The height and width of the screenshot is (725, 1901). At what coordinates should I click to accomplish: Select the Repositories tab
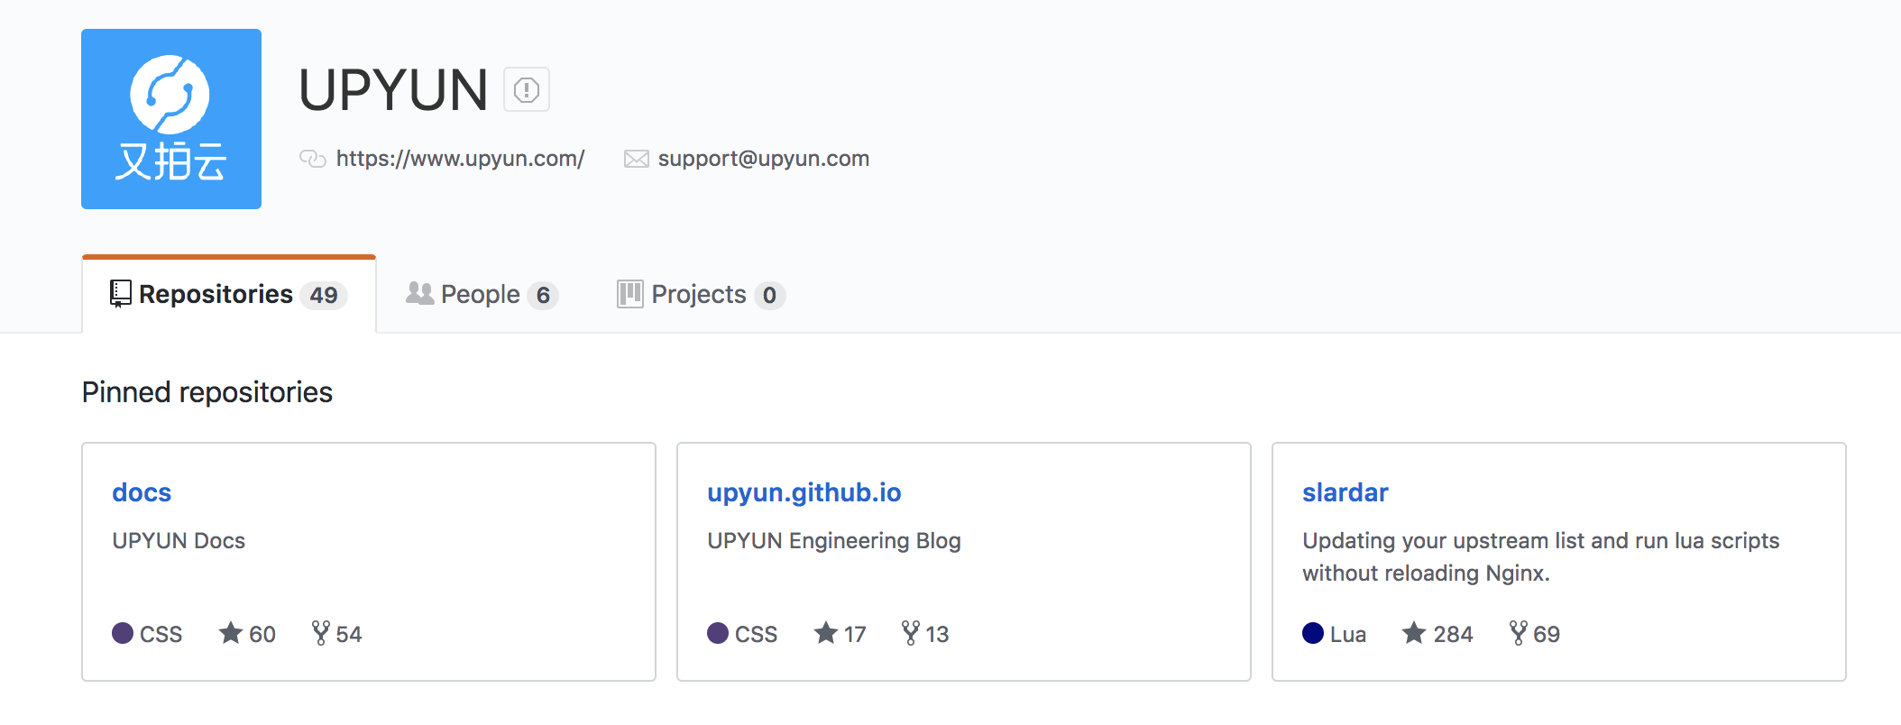point(228,295)
